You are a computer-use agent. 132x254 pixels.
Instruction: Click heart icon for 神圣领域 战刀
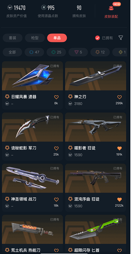[x=56, y=200]
